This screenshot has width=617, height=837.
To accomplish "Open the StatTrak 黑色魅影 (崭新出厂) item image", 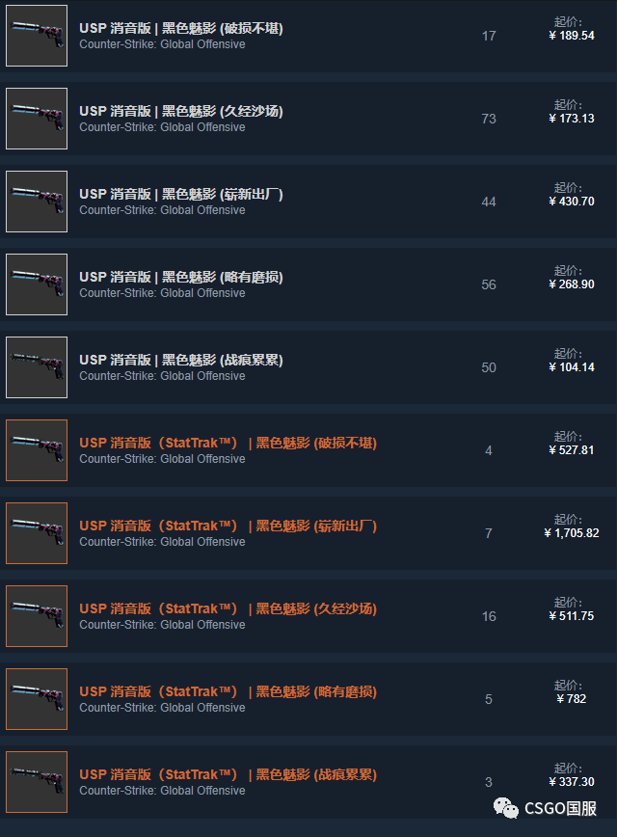I will pos(37,533).
